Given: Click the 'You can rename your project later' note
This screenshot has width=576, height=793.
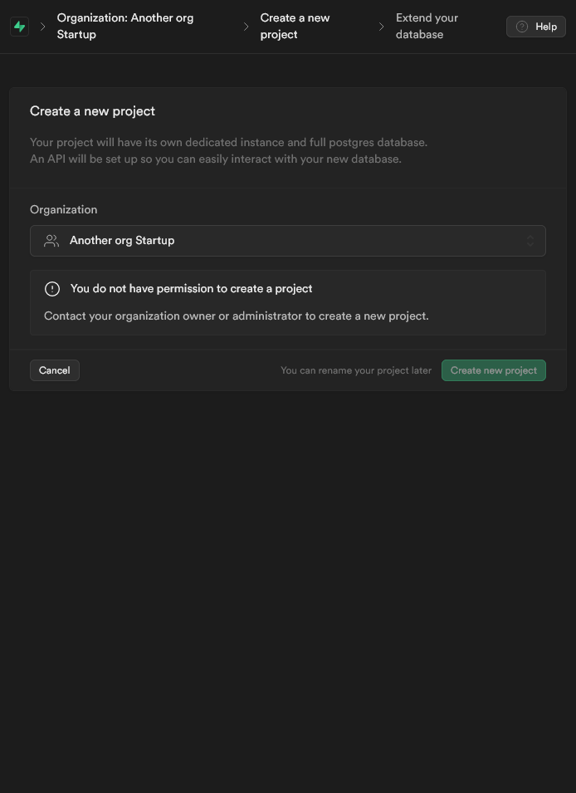Looking at the screenshot, I should 356,370.
